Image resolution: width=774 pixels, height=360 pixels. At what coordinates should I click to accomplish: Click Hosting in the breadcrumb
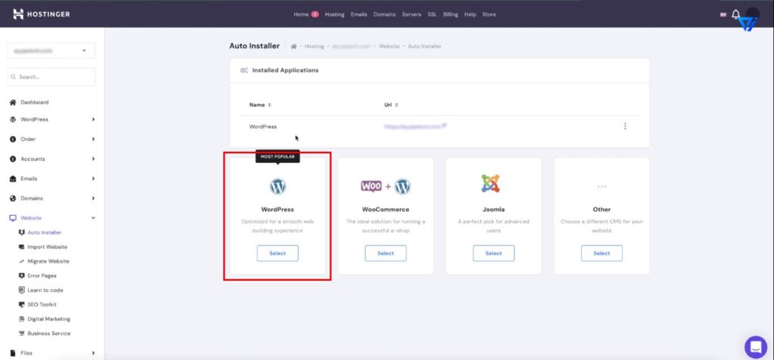[x=314, y=46]
